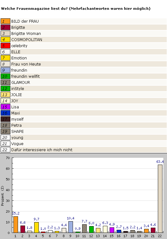
Task: Click the y-axis tick label '30'
Action: pyautogui.click(x=8, y=201)
